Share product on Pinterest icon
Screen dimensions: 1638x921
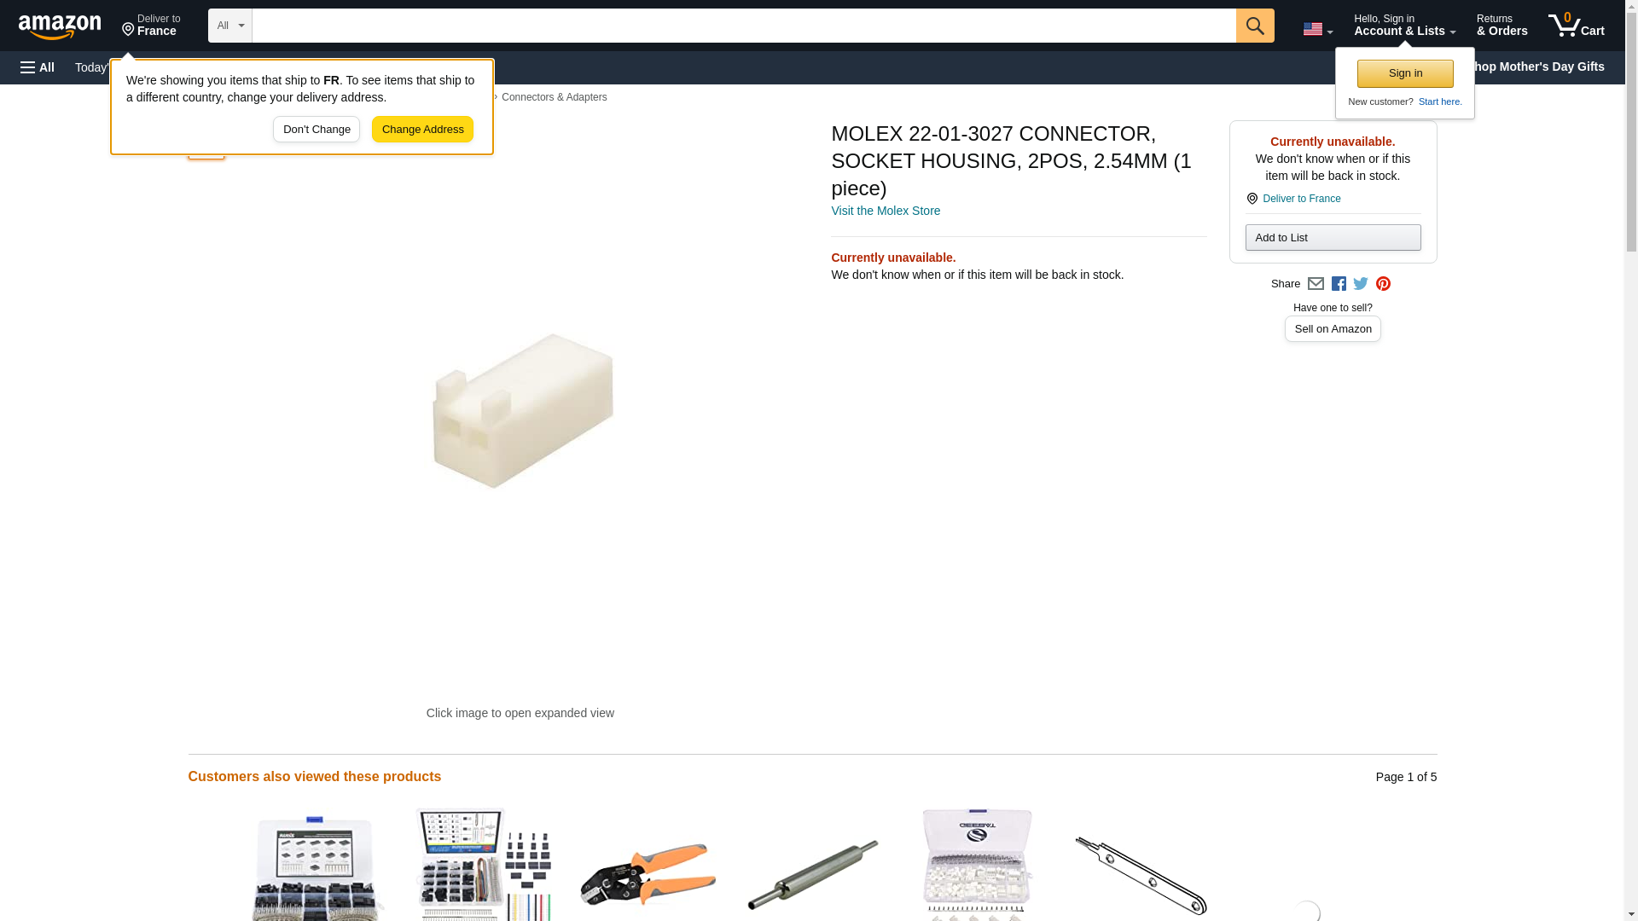1382,284
